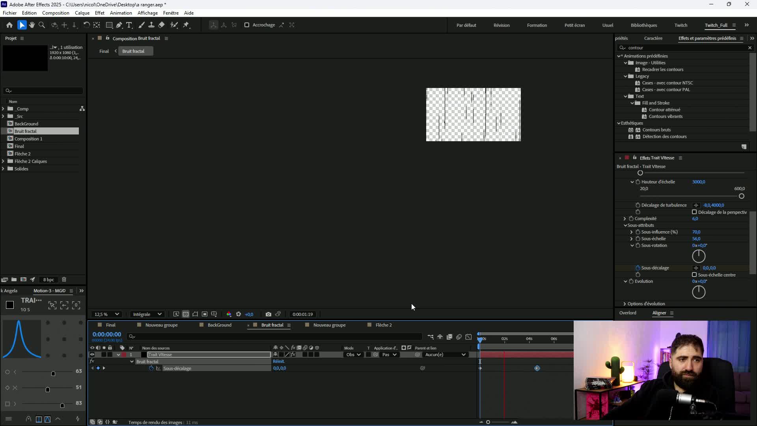The width and height of the screenshot is (757, 426).
Task: Select the Type text tool
Action: [x=129, y=25]
